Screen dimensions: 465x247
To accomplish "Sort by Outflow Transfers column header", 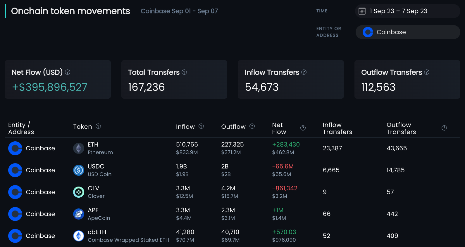I will [x=401, y=128].
